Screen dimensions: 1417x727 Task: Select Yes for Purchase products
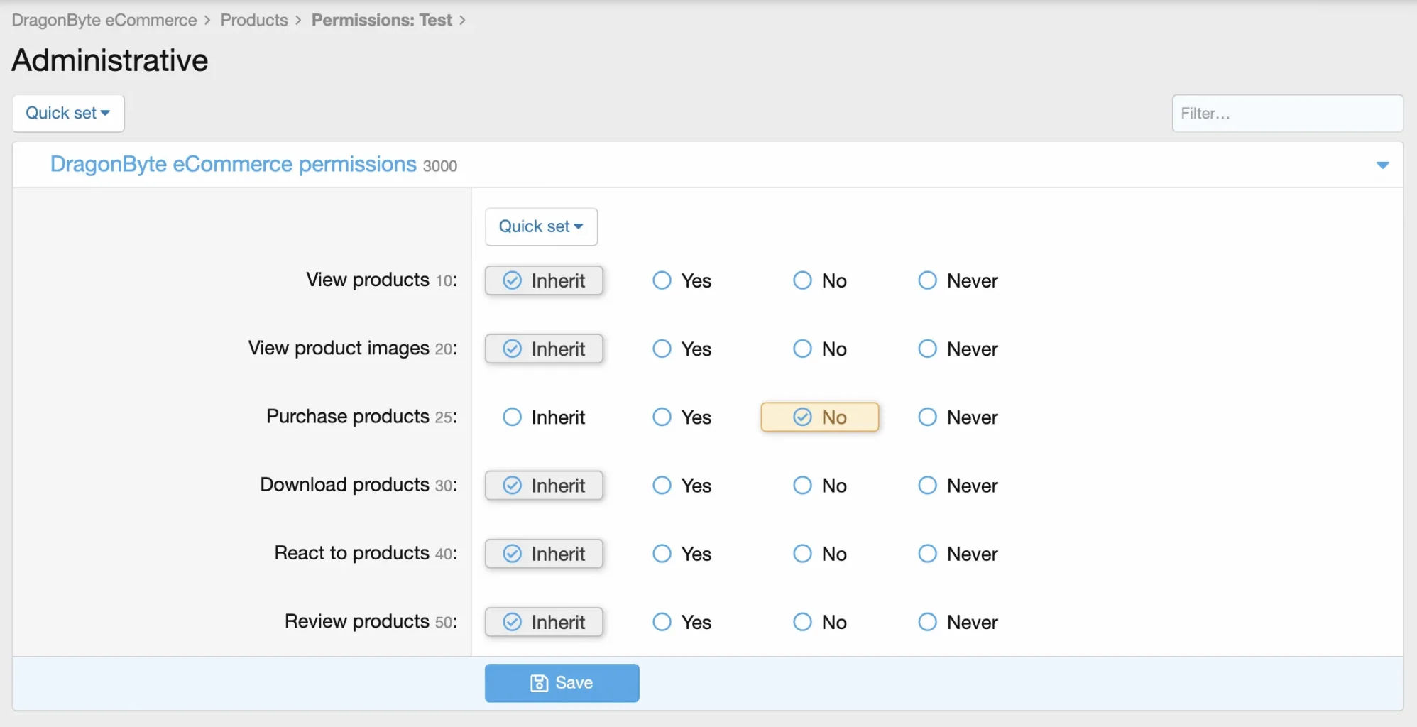tap(682, 417)
